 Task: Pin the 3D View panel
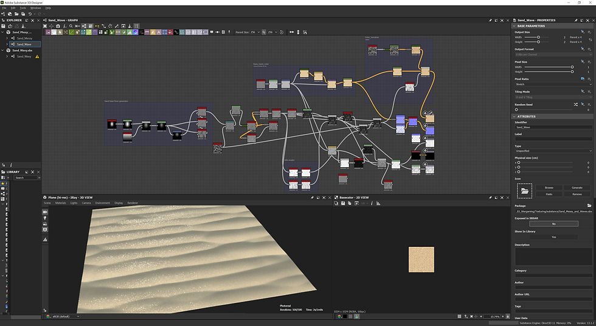click(x=313, y=198)
